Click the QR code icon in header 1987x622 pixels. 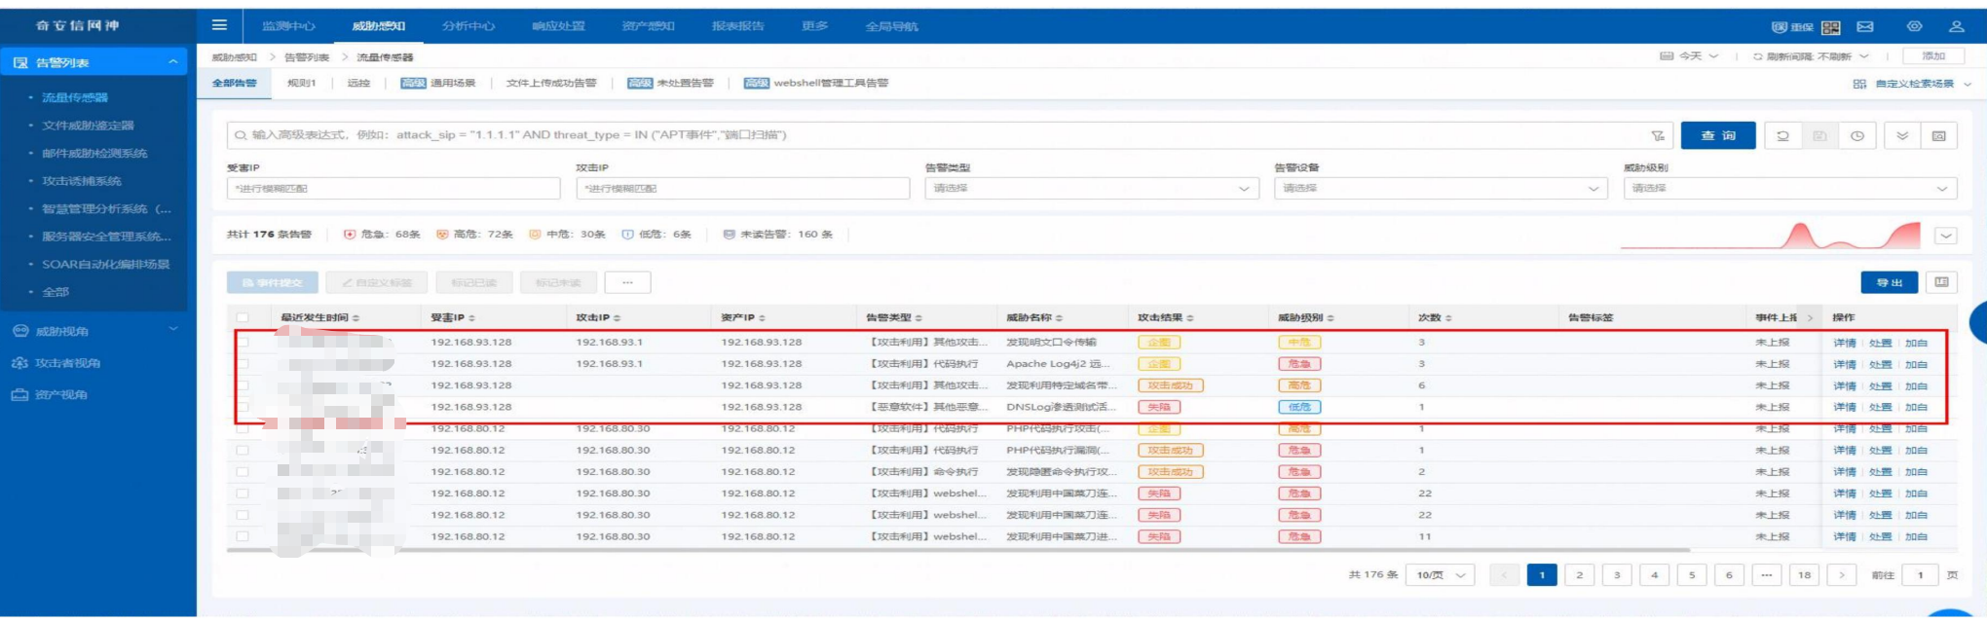click(x=1831, y=27)
